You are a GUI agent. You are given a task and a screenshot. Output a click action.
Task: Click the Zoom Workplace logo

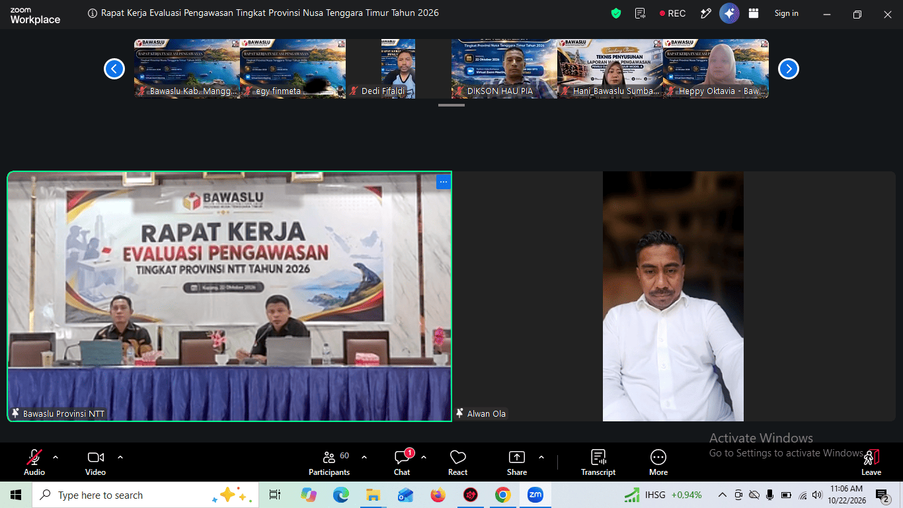(x=35, y=16)
